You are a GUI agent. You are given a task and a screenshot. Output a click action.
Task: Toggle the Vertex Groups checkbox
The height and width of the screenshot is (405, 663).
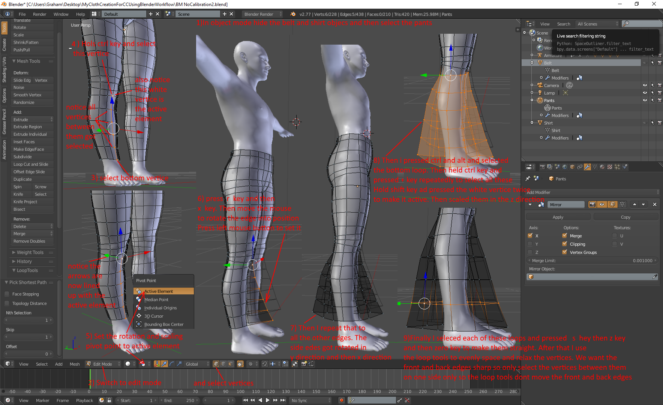click(x=564, y=252)
